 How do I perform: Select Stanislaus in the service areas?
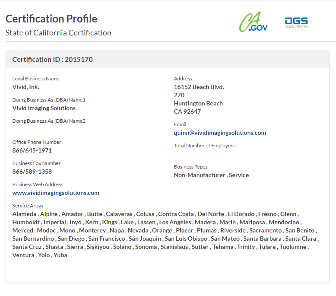click(174, 247)
